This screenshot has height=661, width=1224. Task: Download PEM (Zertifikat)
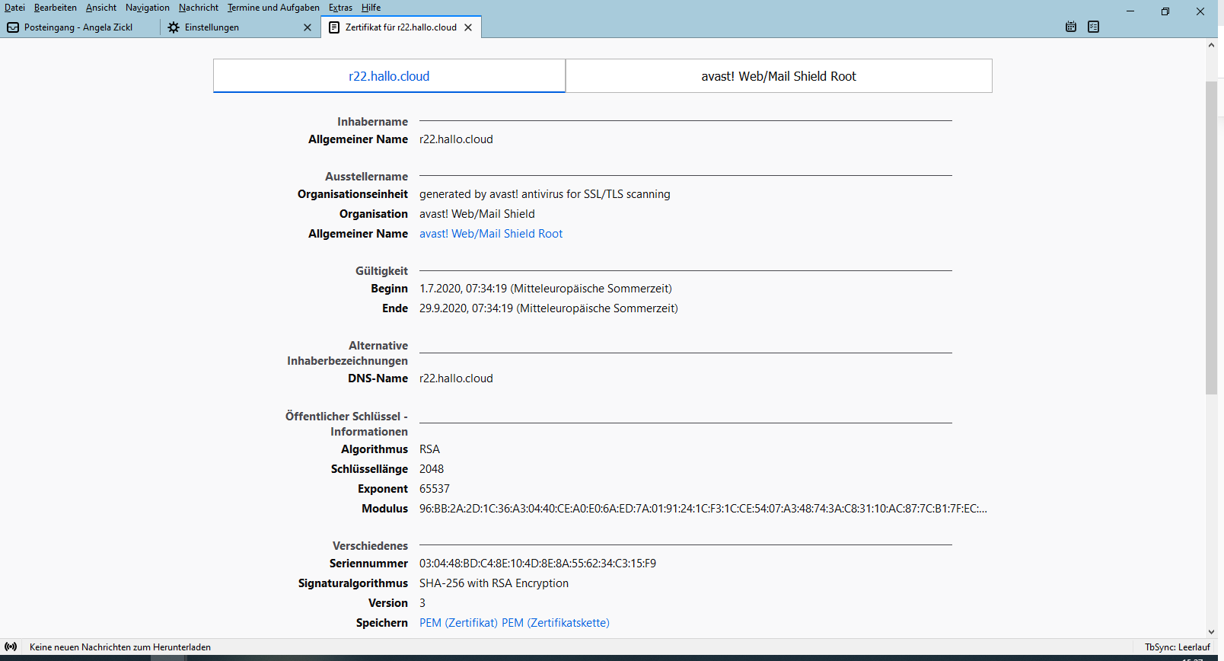coord(458,623)
